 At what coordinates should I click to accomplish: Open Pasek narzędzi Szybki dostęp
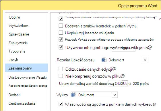click(28, 86)
